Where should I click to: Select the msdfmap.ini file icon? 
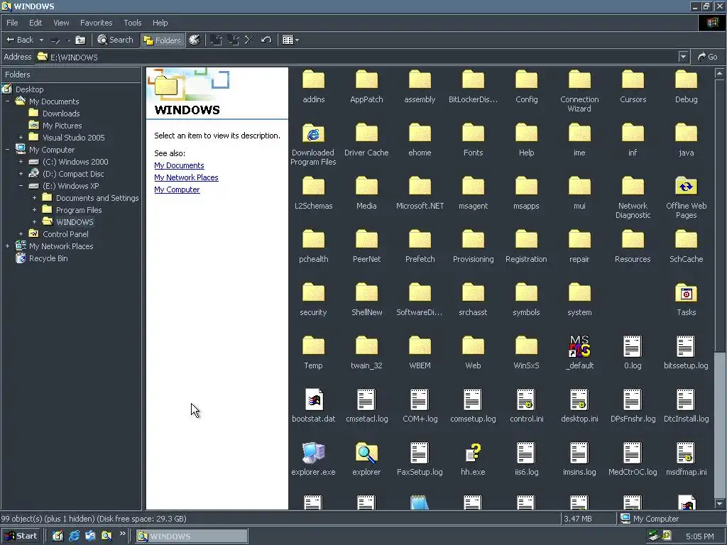click(x=687, y=453)
